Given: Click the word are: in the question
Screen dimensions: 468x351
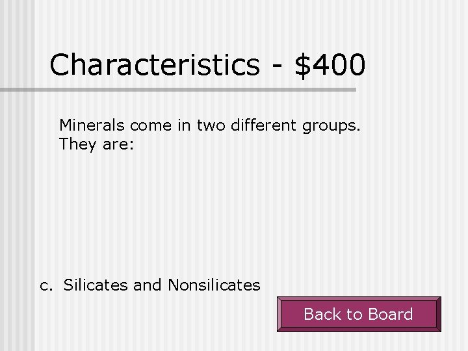Looking at the screenshot, I should pos(117,144).
